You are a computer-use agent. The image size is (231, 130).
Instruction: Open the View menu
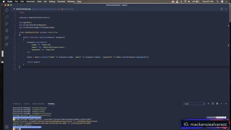[x=39, y=1]
